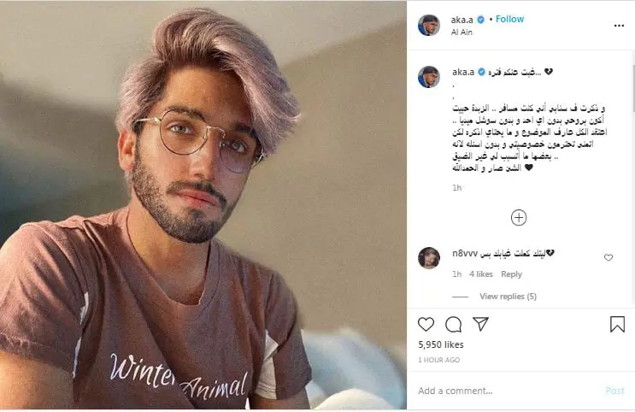Screen dimensions: 635x412
Task: Like the post with the heart icon
Action: pyautogui.click(x=426, y=324)
